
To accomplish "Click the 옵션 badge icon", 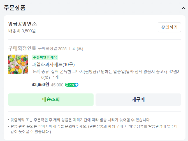I will [36, 71].
